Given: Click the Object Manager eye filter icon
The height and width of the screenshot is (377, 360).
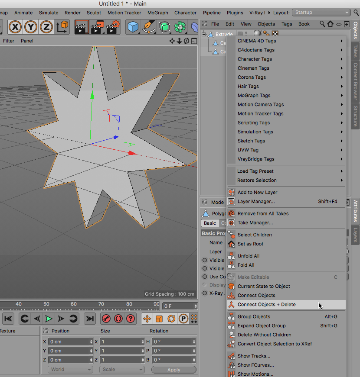Looking at the screenshot, I should pyautogui.click(x=339, y=24).
